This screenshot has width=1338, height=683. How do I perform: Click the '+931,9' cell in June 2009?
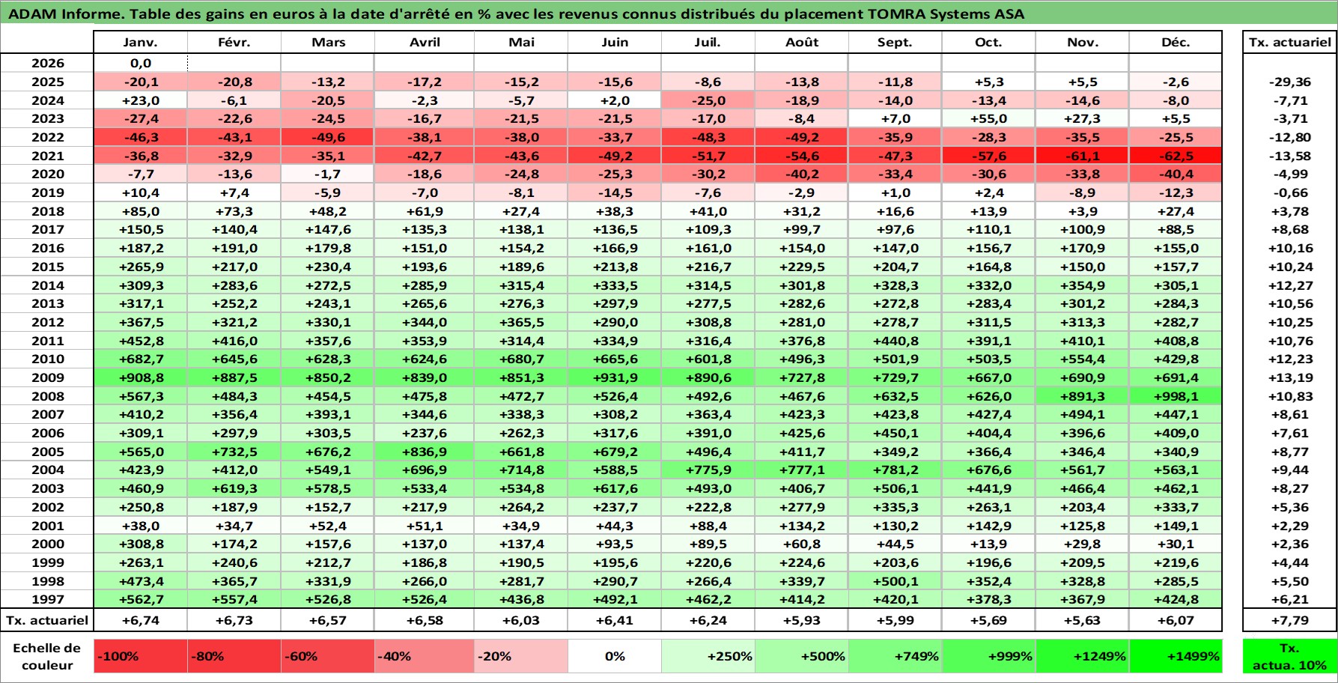[615, 377]
